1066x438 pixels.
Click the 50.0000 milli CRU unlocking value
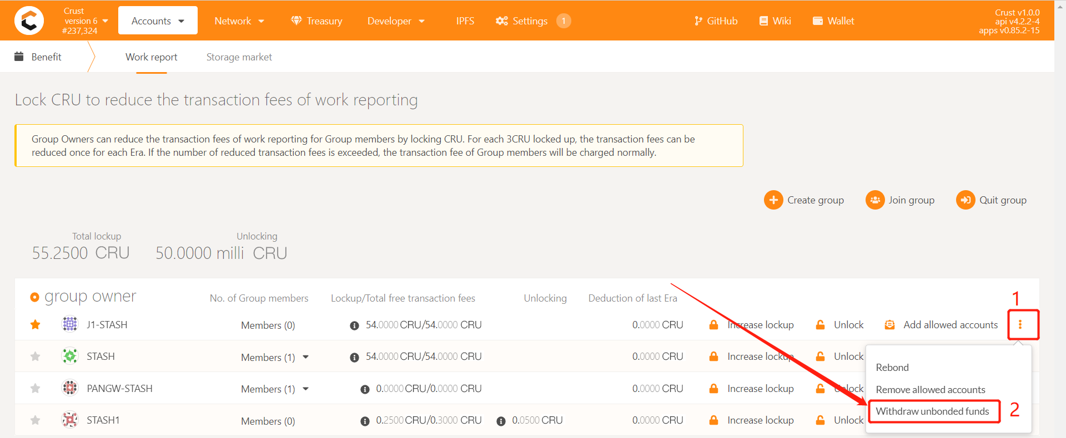tap(221, 253)
